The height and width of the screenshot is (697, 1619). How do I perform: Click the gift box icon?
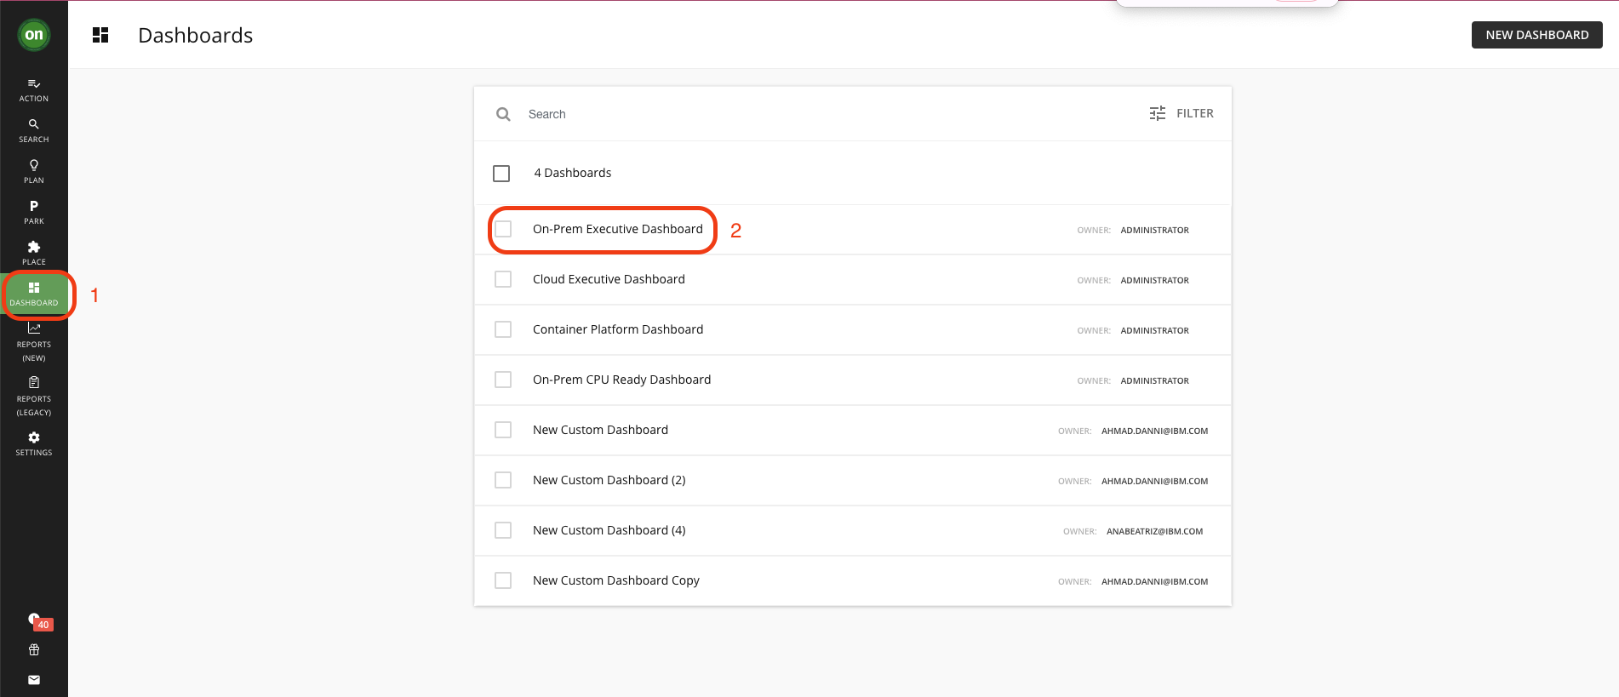pos(34,650)
